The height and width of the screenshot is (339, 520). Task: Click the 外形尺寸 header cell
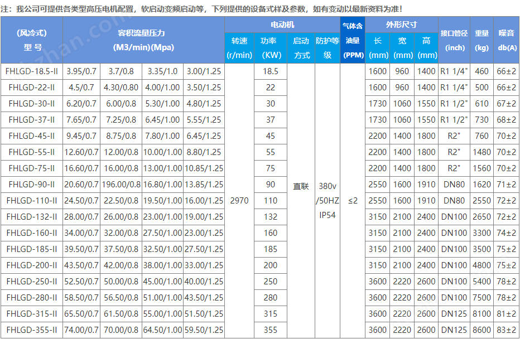402,25
